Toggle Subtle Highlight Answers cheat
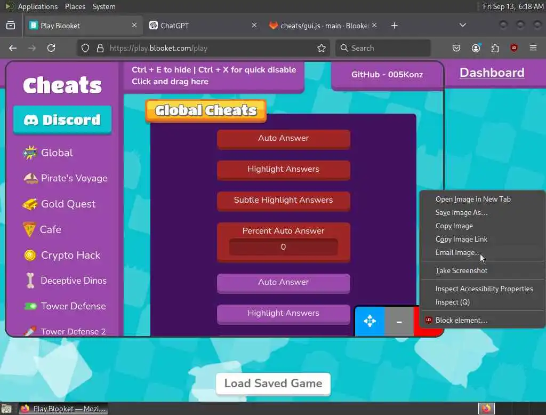 284,201
